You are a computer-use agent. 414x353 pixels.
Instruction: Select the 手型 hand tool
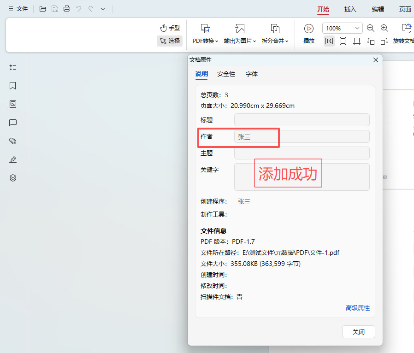coord(170,28)
